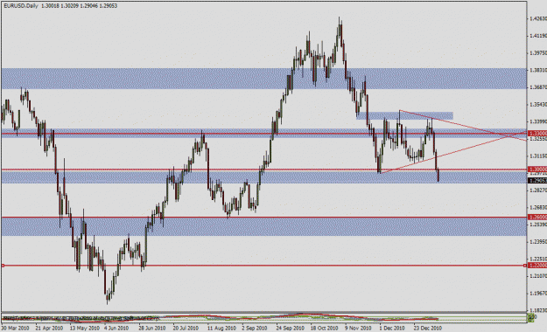Click the 1.4119 price scale label
This screenshot has width=547, height=332.
538,36
